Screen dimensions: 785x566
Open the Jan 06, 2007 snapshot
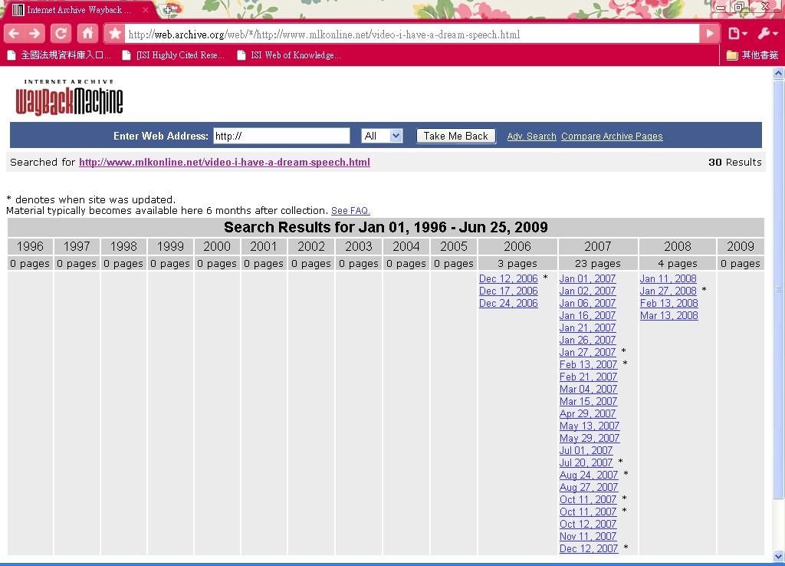[587, 303]
